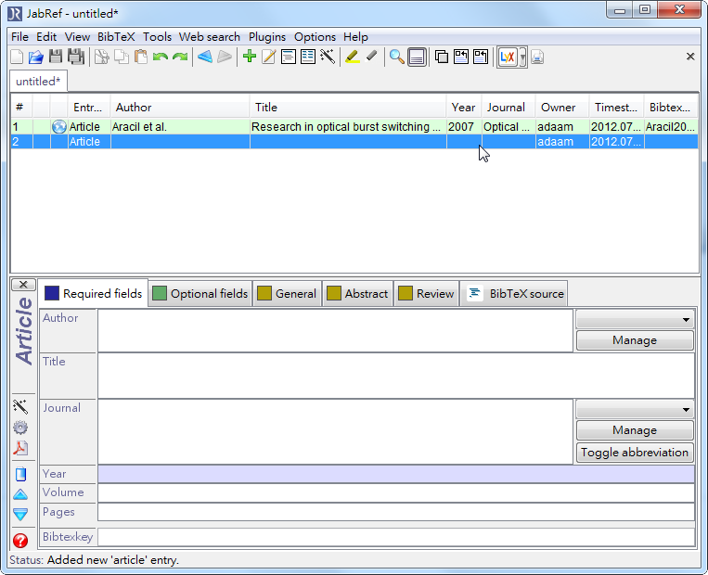Close the entry editor panel
The width and height of the screenshot is (708, 575).
23,285
